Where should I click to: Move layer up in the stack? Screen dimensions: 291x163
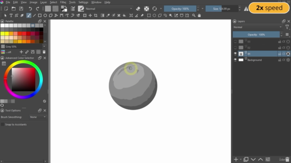261,159
